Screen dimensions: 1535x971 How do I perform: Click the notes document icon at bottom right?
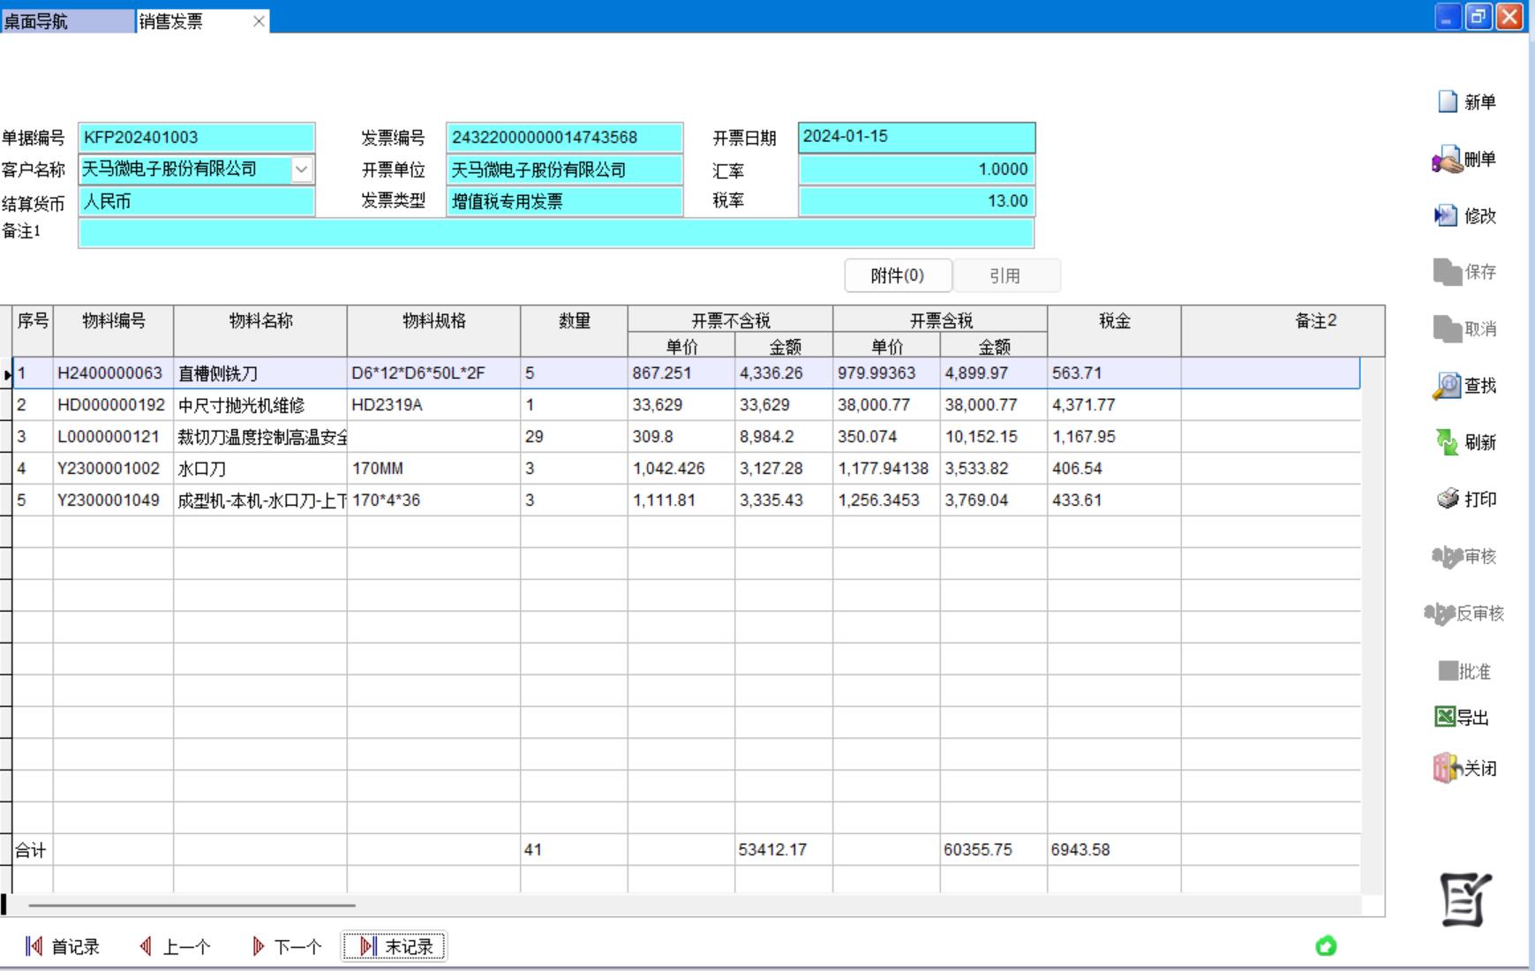click(1465, 899)
